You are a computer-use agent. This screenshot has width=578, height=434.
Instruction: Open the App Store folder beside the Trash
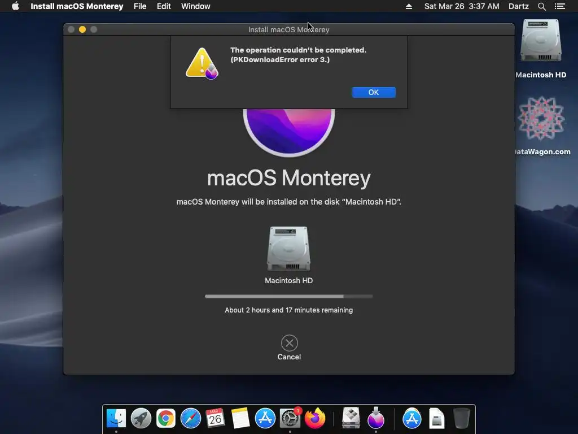pyautogui.click(x=411, y=418)
